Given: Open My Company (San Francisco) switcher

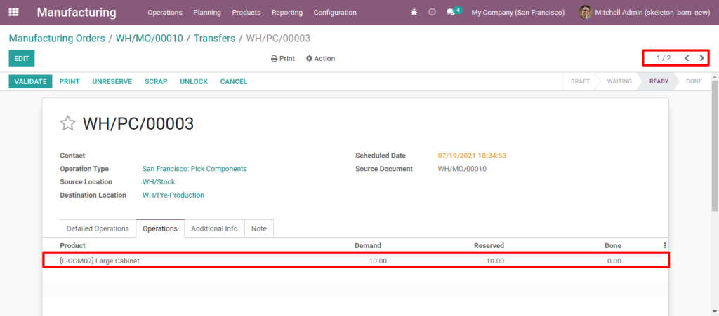Looking at the screenshot, I should [517, 13].
